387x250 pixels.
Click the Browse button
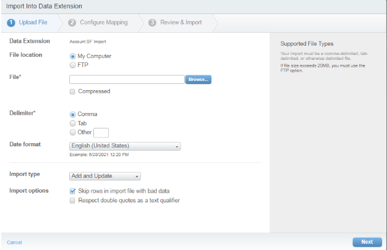[x=198, y=80]
